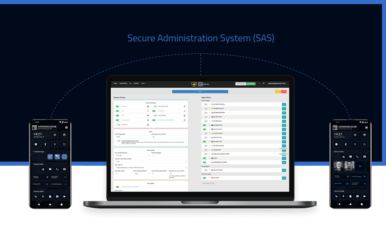Open the Timeout for Screen Lock dropdown
This screenshot has width=386, height=229.
point(150,162)
